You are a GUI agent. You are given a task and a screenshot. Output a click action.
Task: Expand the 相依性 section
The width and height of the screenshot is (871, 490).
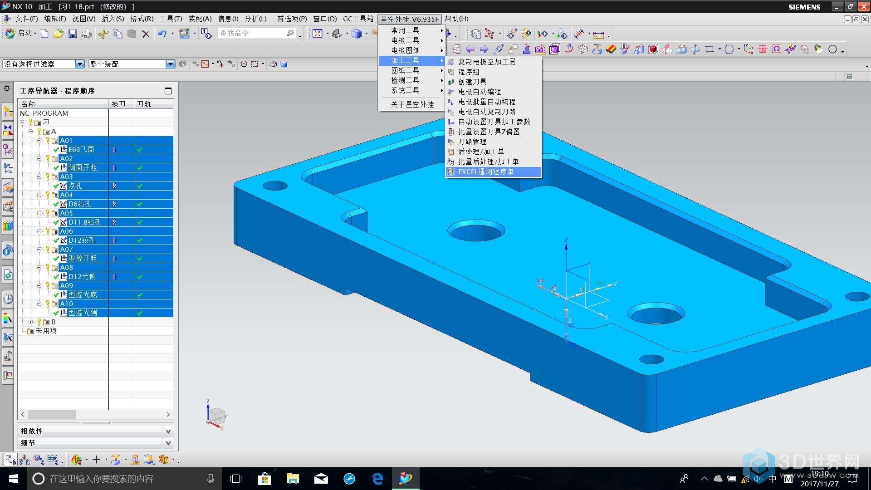168,431
